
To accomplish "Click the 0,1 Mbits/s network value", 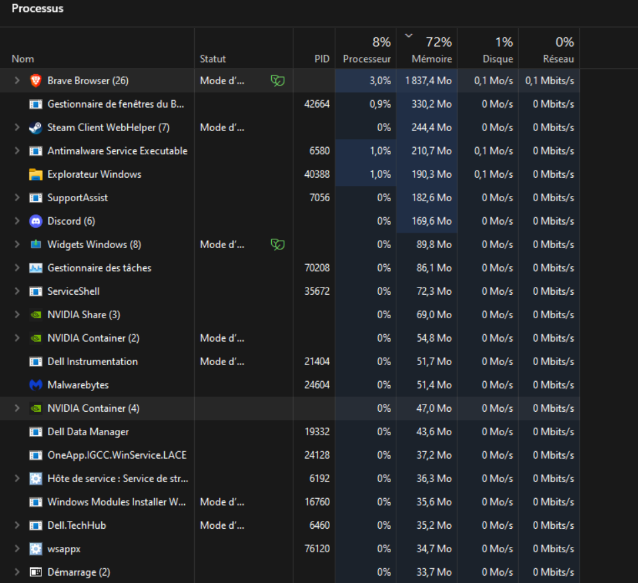I will click(550, 81).
